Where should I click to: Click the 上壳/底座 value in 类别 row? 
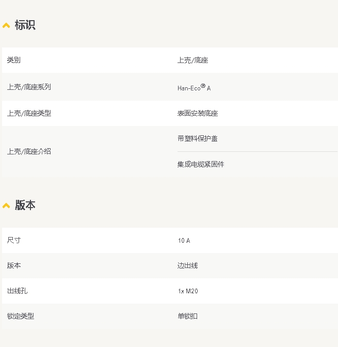pyautogui.click(x=192, y=60)
